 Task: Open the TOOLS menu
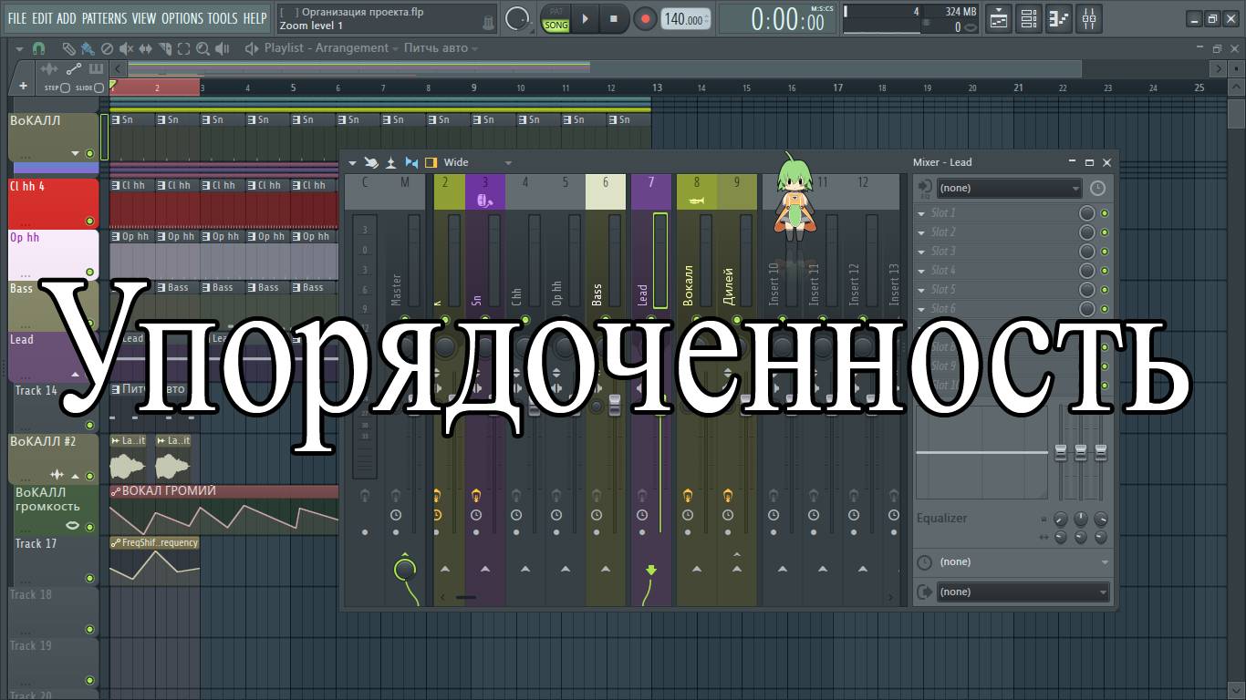pyautogui.click(x=223, y=18)
